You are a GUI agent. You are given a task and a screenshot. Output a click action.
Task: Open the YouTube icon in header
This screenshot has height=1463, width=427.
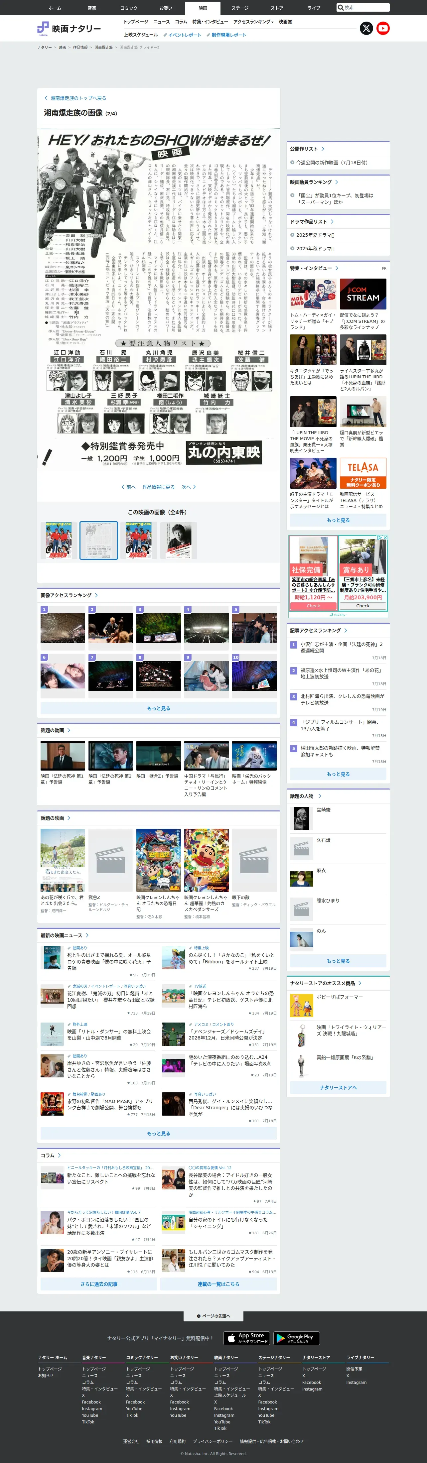pos(383,28)
